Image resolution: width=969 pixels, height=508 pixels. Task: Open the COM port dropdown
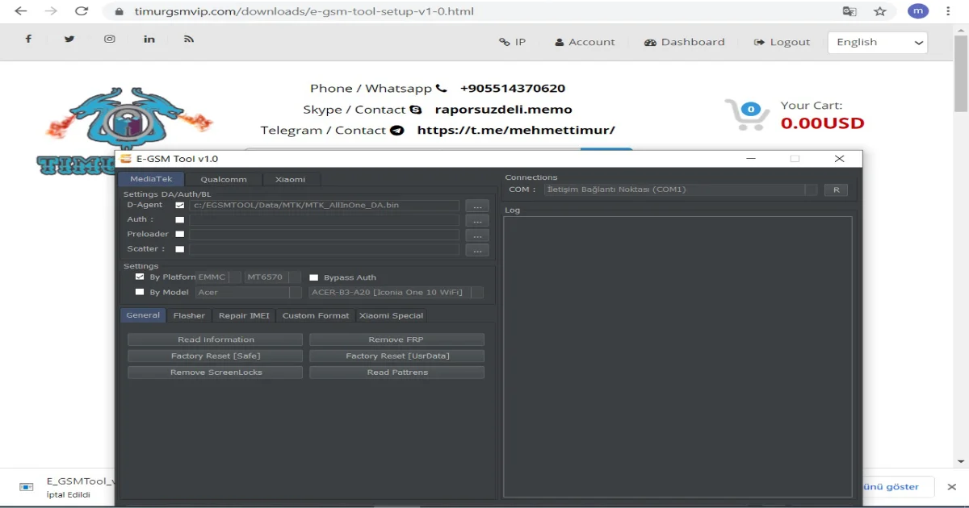pos(681,189)
